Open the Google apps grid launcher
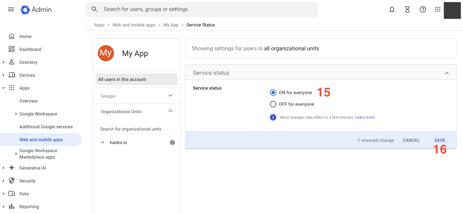This screenshot has height=214, width=463. 438,9
